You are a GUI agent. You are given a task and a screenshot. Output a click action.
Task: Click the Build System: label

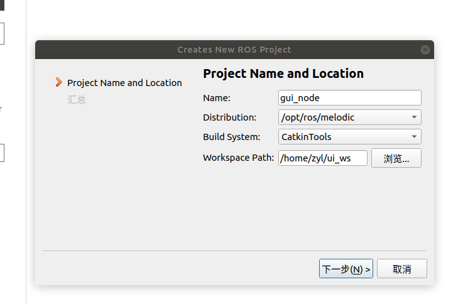point(231,137)
